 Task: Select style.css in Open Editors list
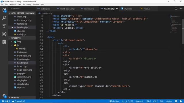pyautogui.click(x=21, y=31)
